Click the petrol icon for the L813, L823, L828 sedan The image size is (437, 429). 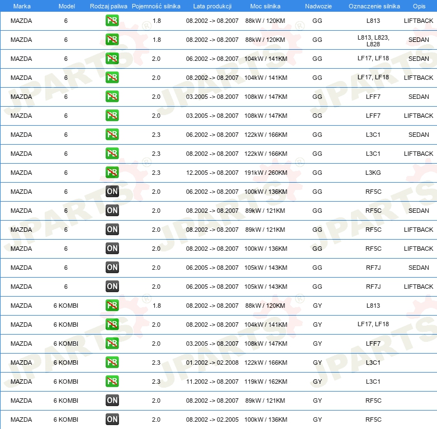click(x=112, y=40)
